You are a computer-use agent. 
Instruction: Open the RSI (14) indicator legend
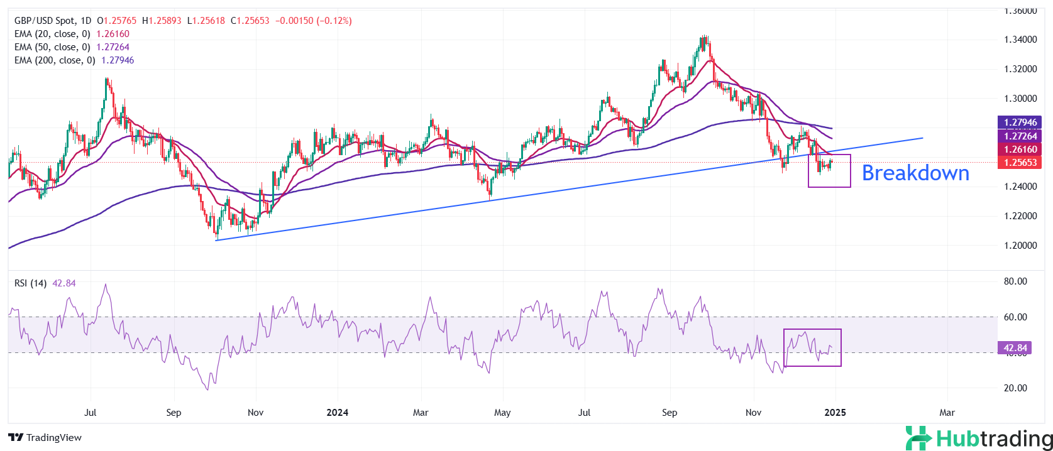30,283
